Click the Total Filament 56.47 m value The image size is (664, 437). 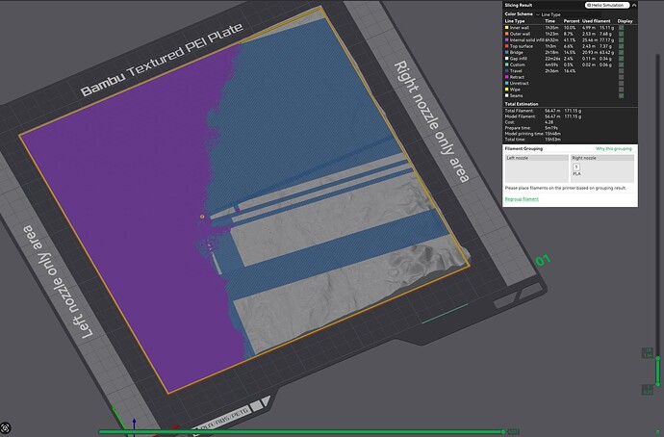coord(552,111)
